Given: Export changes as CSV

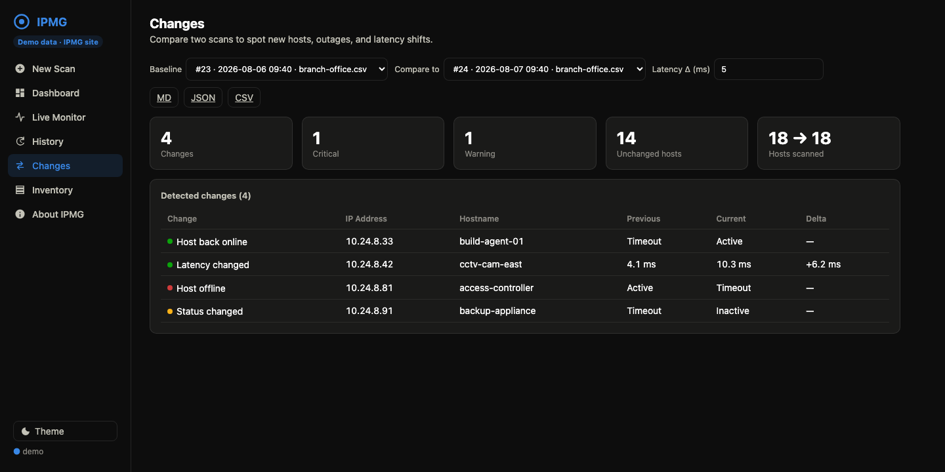Looking at the screenshot, I should coord(244,98).
